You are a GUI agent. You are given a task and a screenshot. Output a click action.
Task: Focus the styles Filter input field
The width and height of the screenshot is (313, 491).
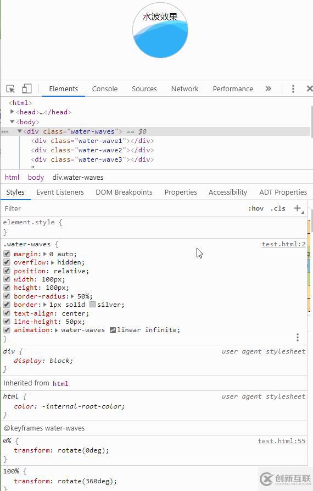pos(122,208)
